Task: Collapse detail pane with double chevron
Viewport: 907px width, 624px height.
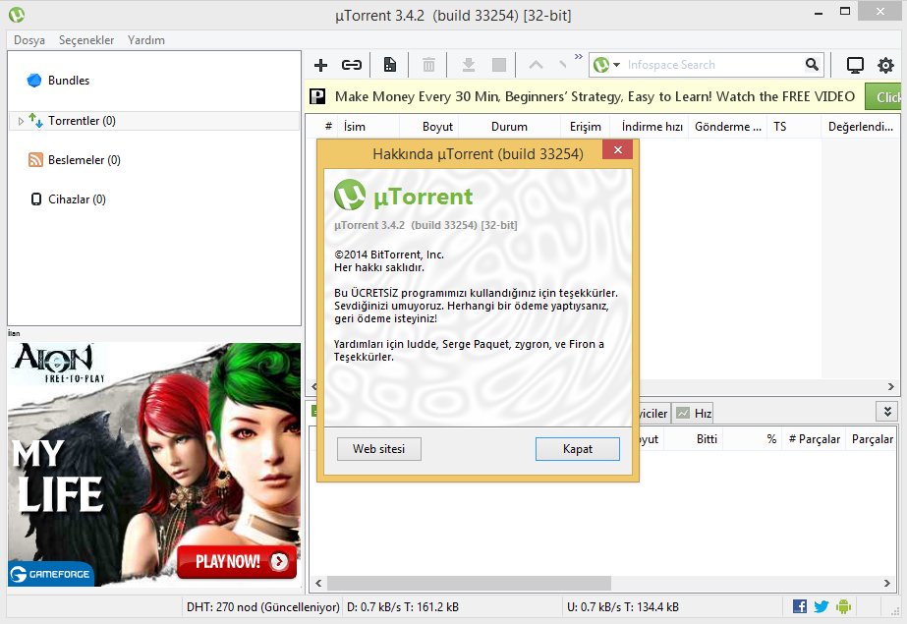Action: 888,412
